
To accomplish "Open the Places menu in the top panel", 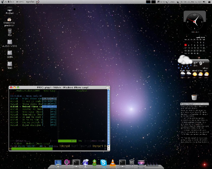I will click(x=20, y=2).
